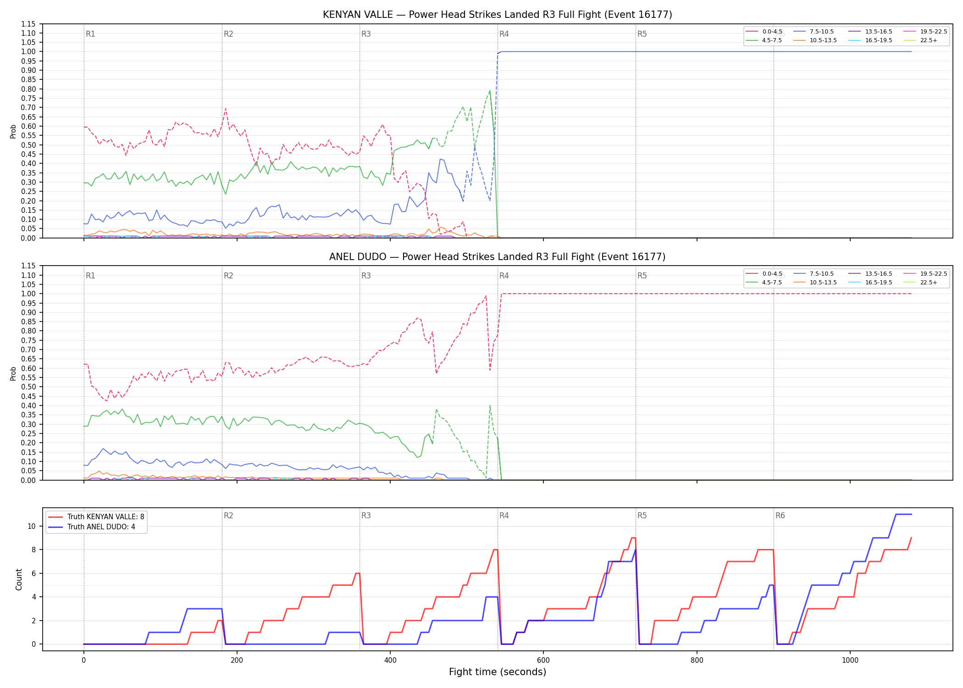Click "0.0-4.5" in the KENYAN VALLE legend
Screen dimensions: 963x688
tap(772, 32)
